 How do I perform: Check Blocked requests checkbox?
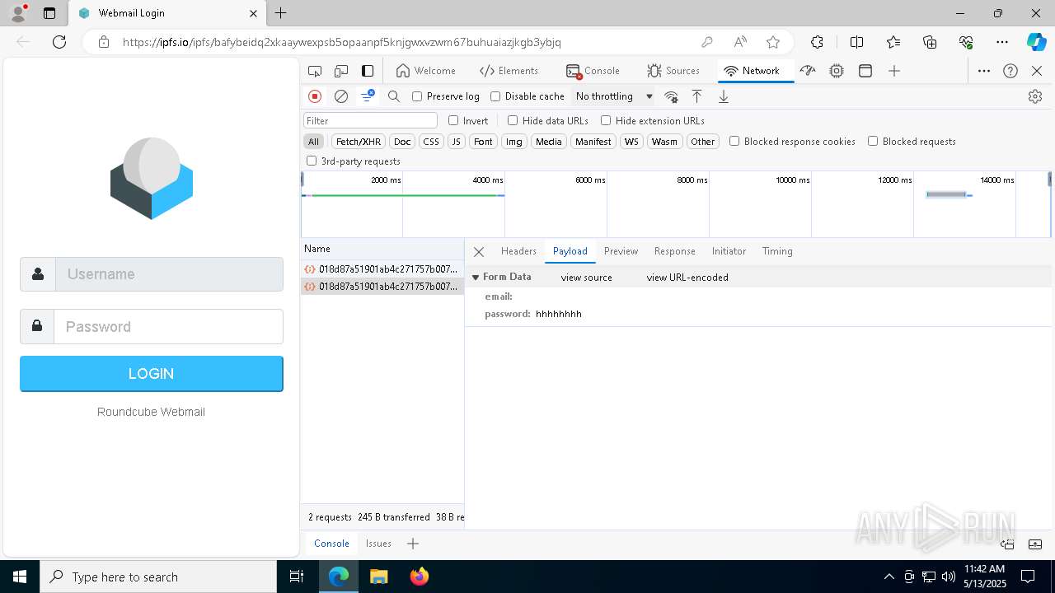873,141
